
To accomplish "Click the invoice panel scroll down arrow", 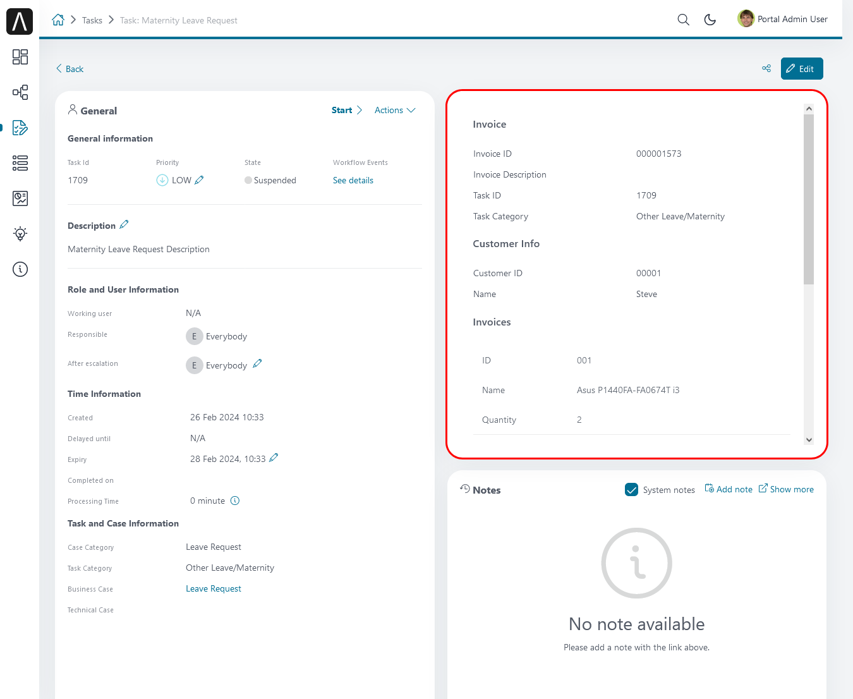I will (809, 440).
